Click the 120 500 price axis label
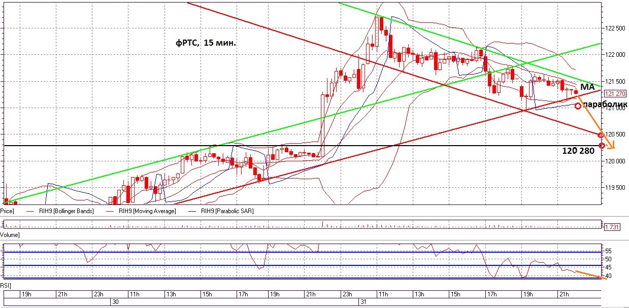 [x=615, y=134]
